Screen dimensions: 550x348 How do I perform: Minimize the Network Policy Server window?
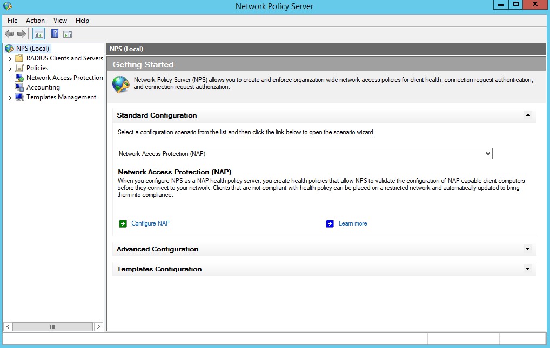click(501, 4)
